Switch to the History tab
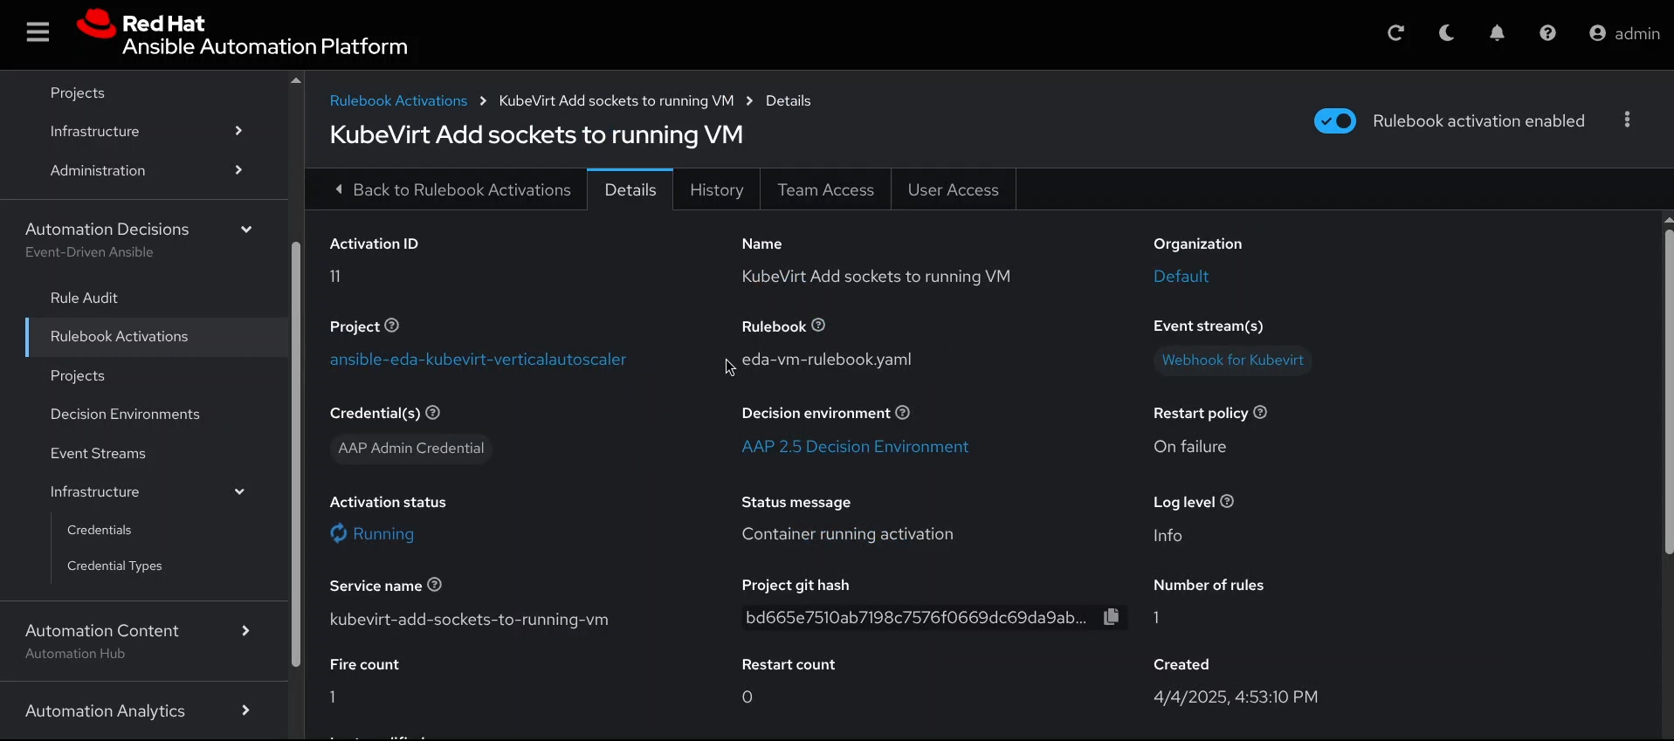Image resolution: width=1674 pixels, height=741 pixels. (716, 190)
